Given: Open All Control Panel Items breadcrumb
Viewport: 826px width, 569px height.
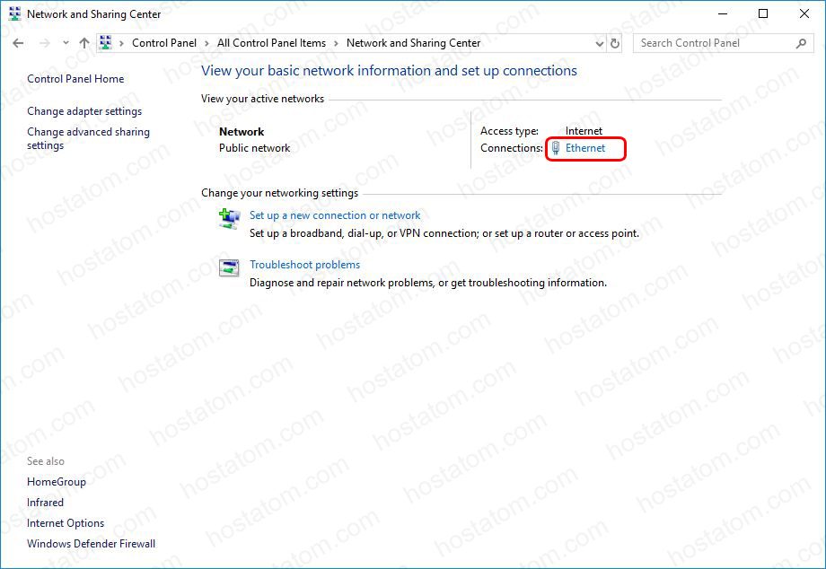Looking at the screenshot, I should point(271,42).
